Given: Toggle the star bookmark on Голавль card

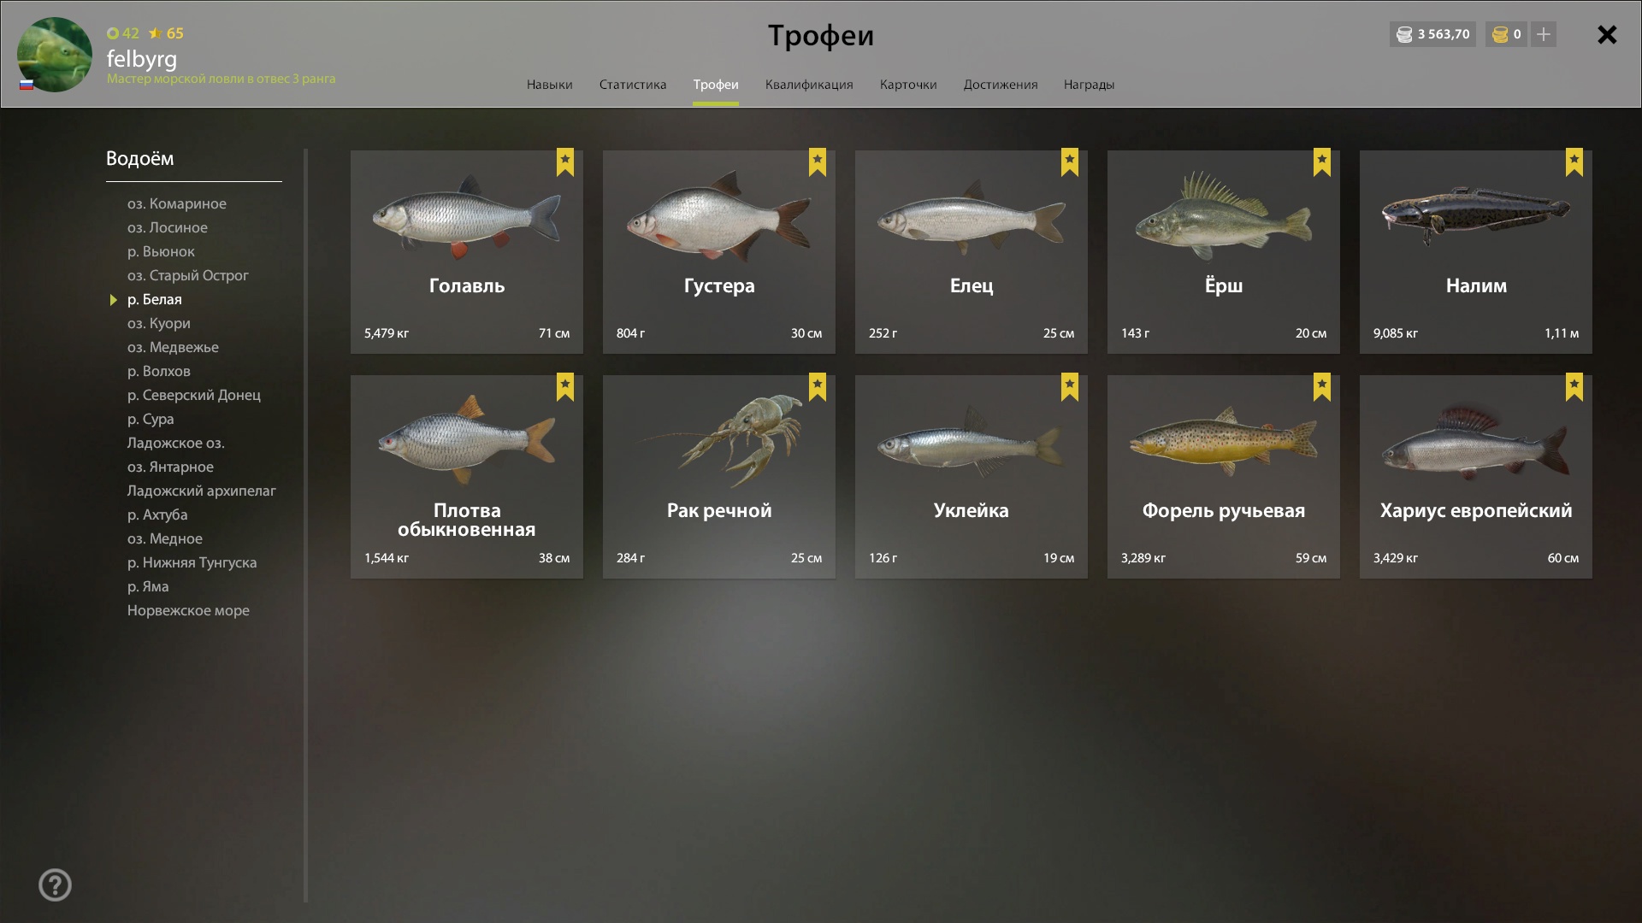Looking at the screenshot, I should 565,162.
